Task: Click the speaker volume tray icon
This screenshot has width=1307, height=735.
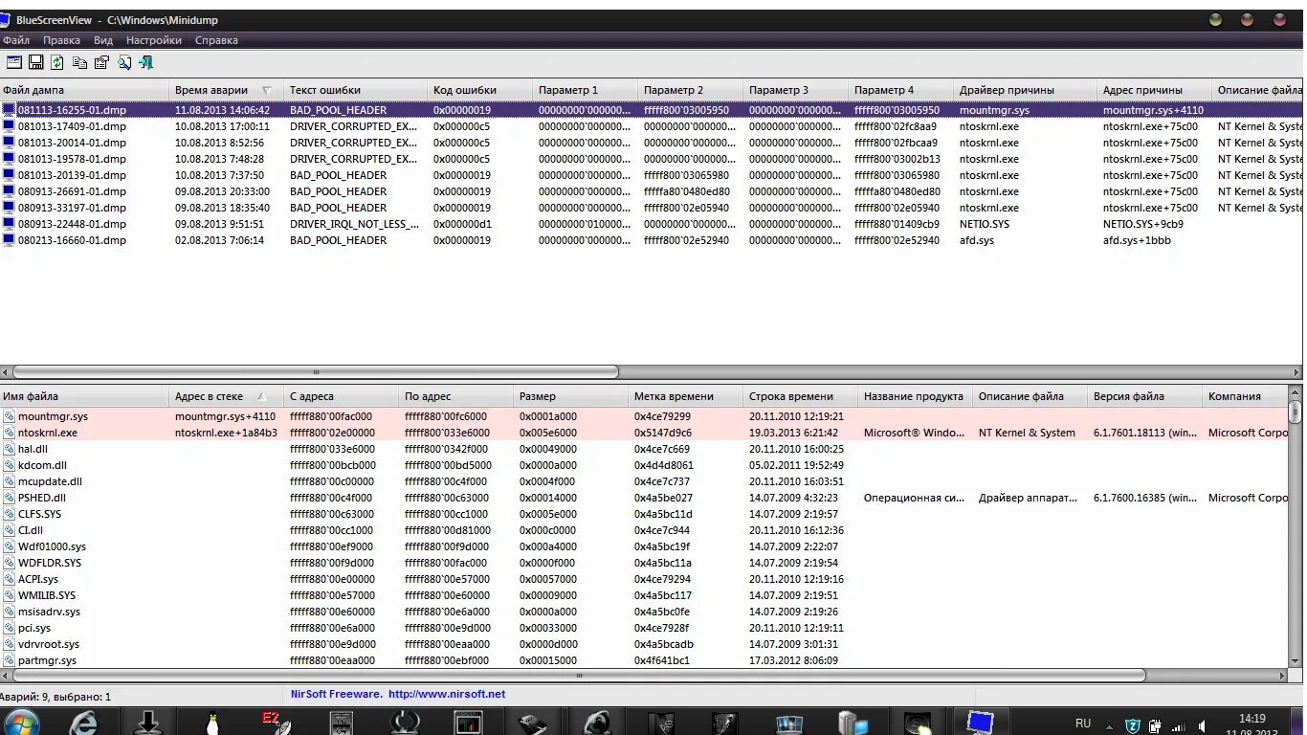Action: 1202,726
